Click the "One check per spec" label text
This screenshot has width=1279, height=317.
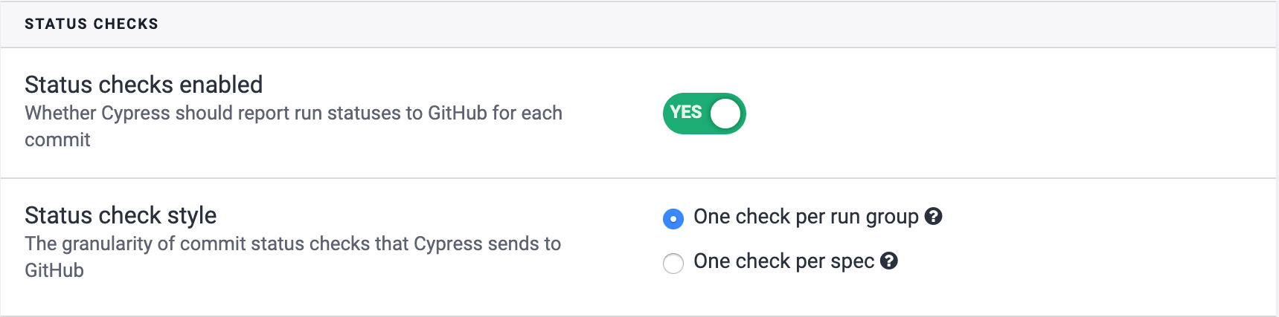[783, 261]
